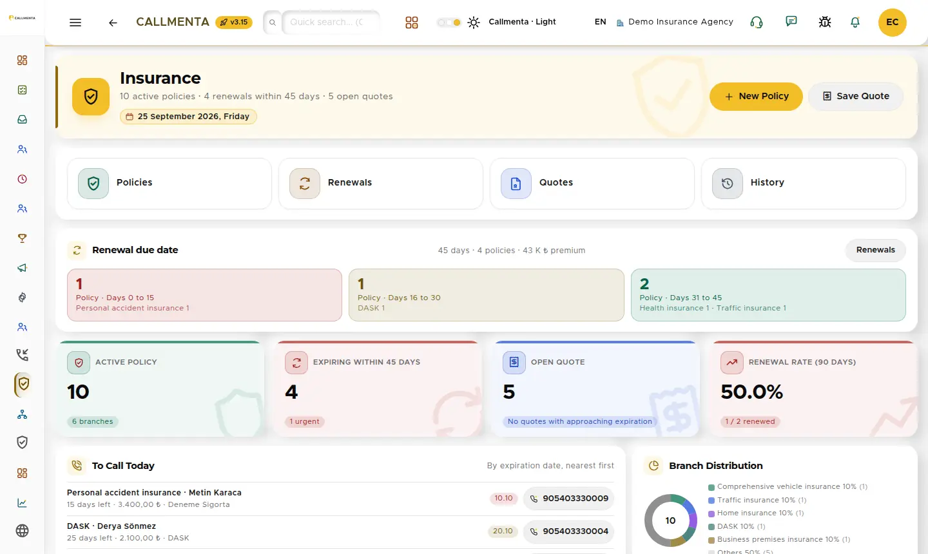The height and width of the screenshot is (554, 928).
Task: Open the Days 0 to 15 renewal card
Action: [204, 296]
